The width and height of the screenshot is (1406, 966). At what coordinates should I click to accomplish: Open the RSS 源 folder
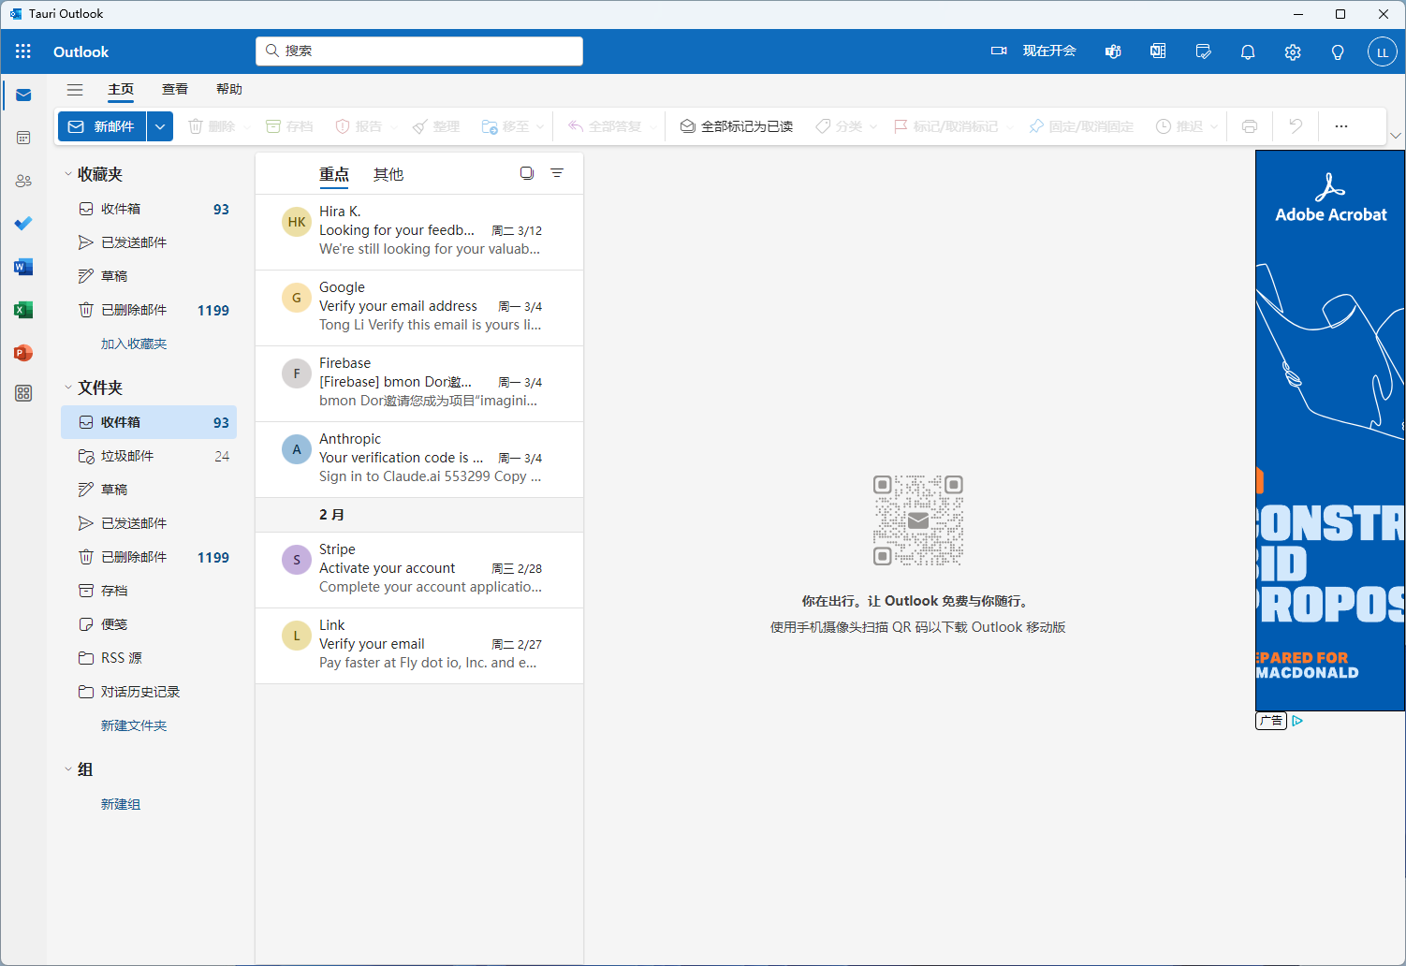(149, 658)
